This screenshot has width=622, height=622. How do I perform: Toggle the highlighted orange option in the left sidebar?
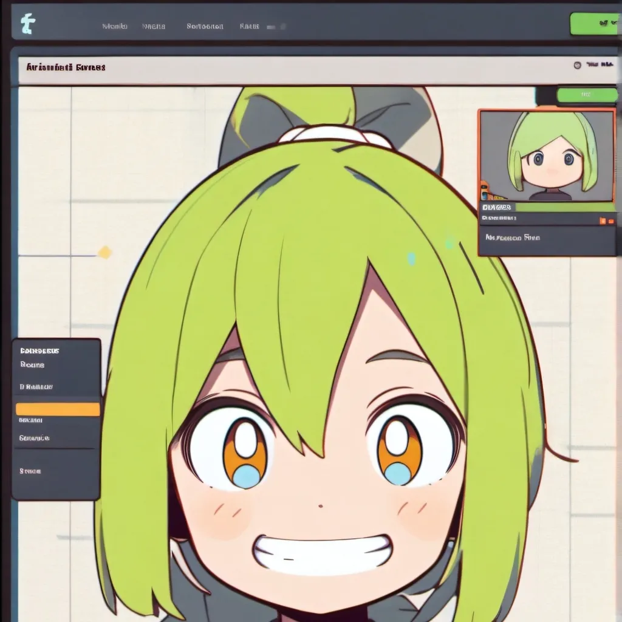click(58, 408)
